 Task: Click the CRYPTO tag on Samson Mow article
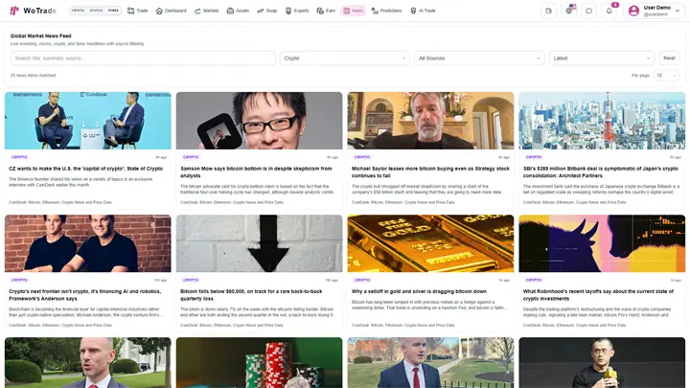point(191,157)
